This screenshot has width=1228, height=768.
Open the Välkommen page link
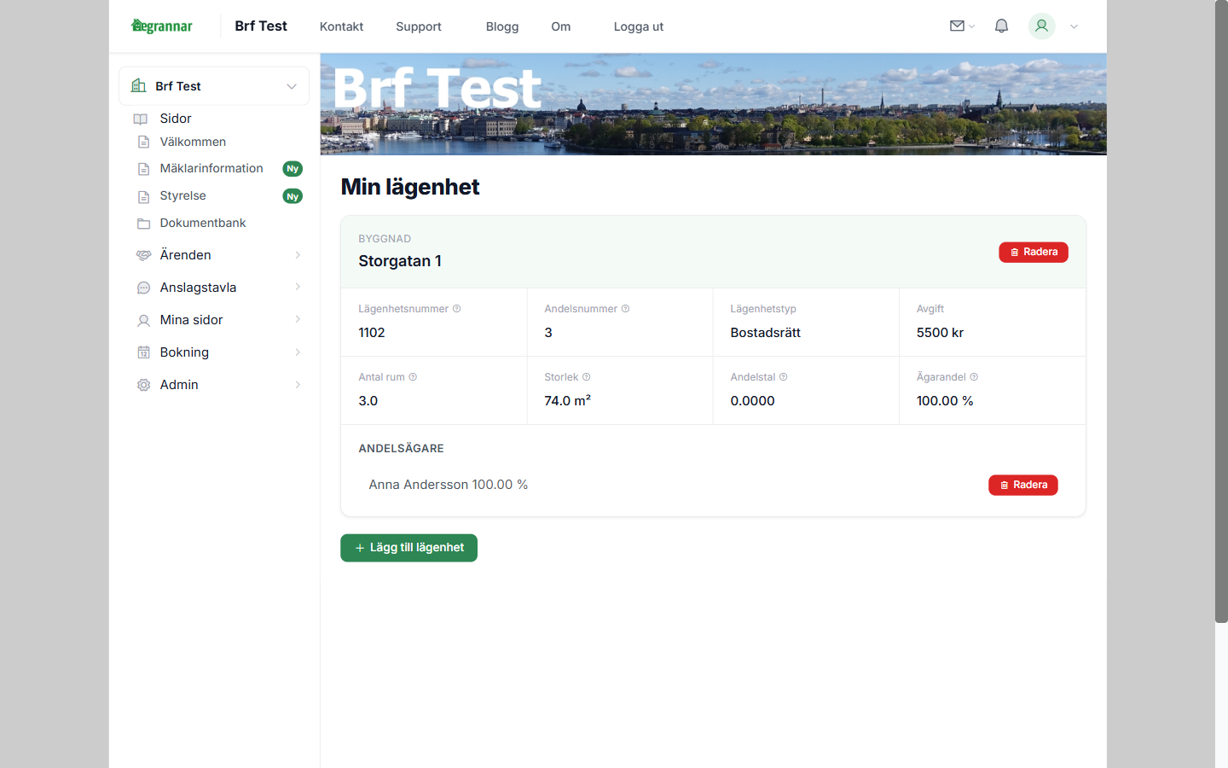coord(193,142)
